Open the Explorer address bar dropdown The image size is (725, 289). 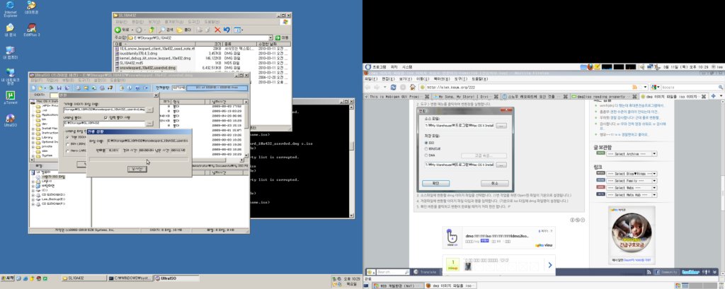pyautogui.click(x=270, y=38)
